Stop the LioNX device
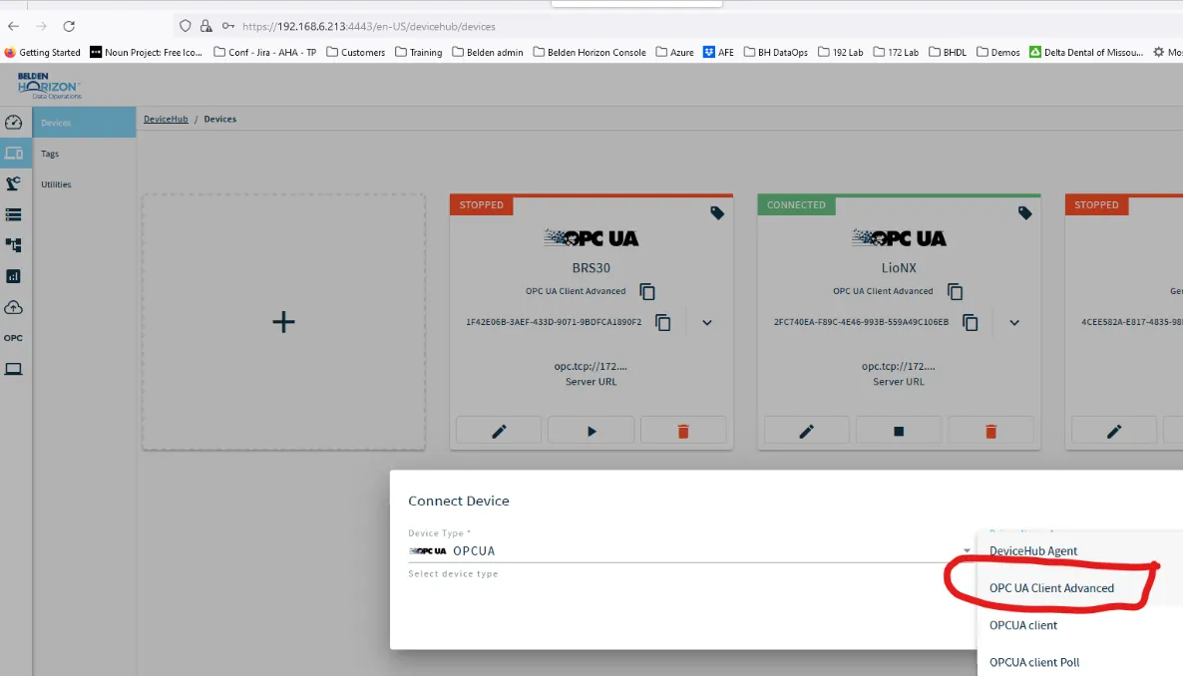 coord(899,431)
